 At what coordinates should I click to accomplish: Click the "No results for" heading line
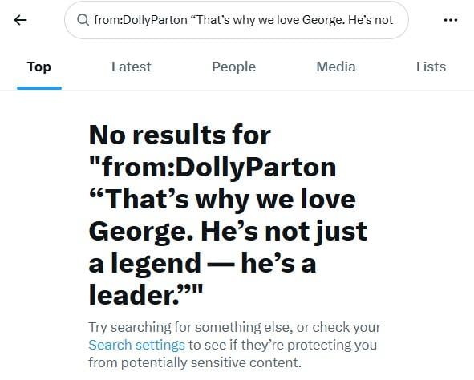[x=180, y=135]
